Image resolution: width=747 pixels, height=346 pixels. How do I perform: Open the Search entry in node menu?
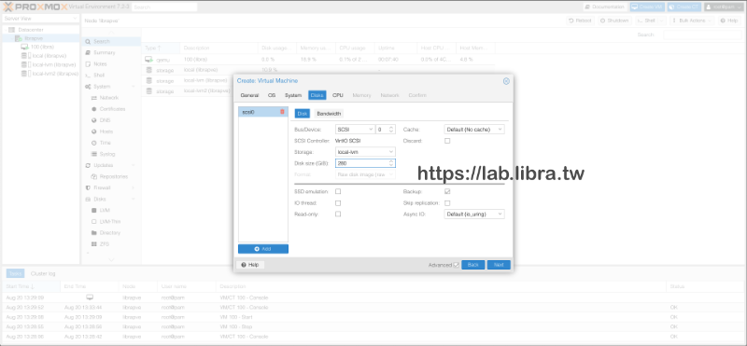coord(111,41)
